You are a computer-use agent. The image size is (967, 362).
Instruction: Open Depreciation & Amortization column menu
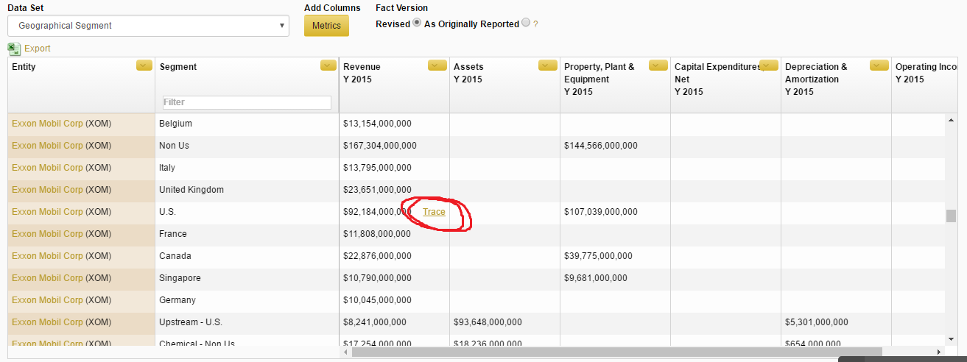coord(879,65)
